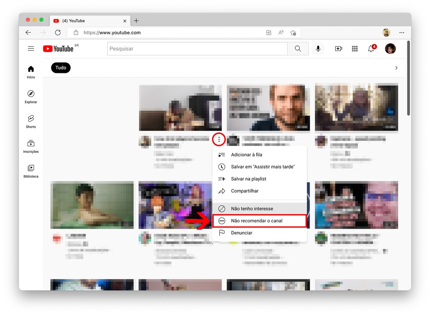Click the YouTube logo home link
Image resolution: width=430 pixels, height=315 pixels.
click(x=58, y=49)
